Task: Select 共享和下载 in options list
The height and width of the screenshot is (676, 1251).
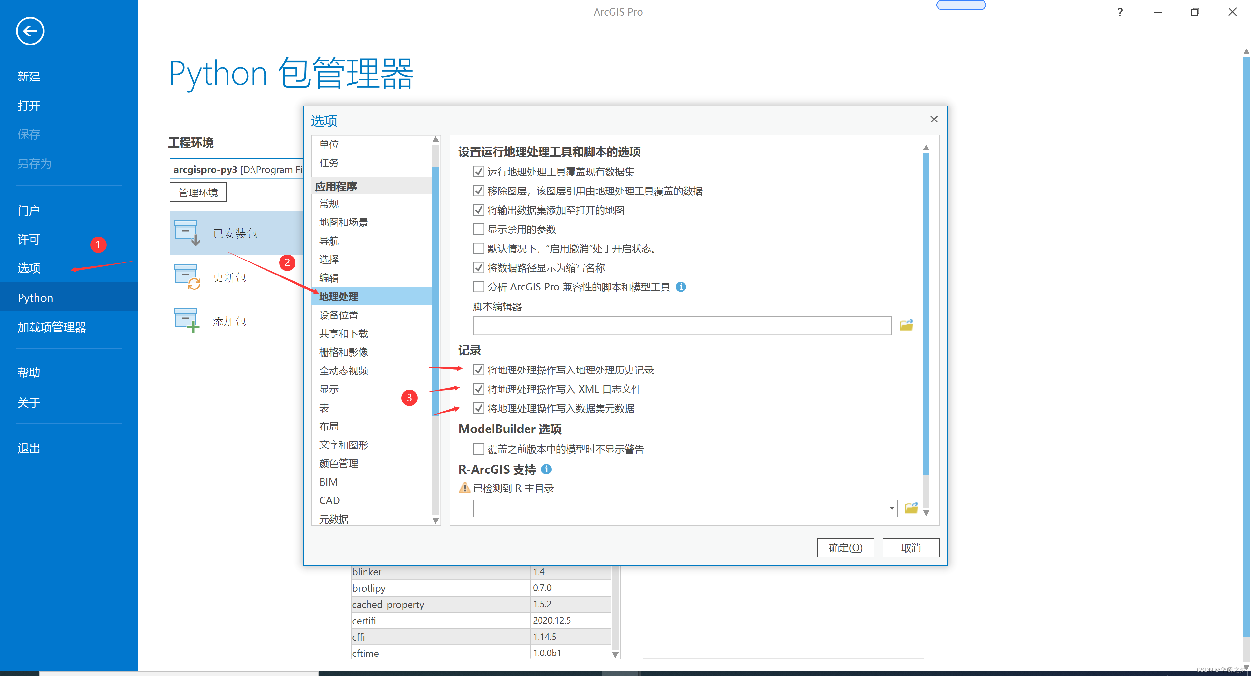Action: [x=343, y=333]
